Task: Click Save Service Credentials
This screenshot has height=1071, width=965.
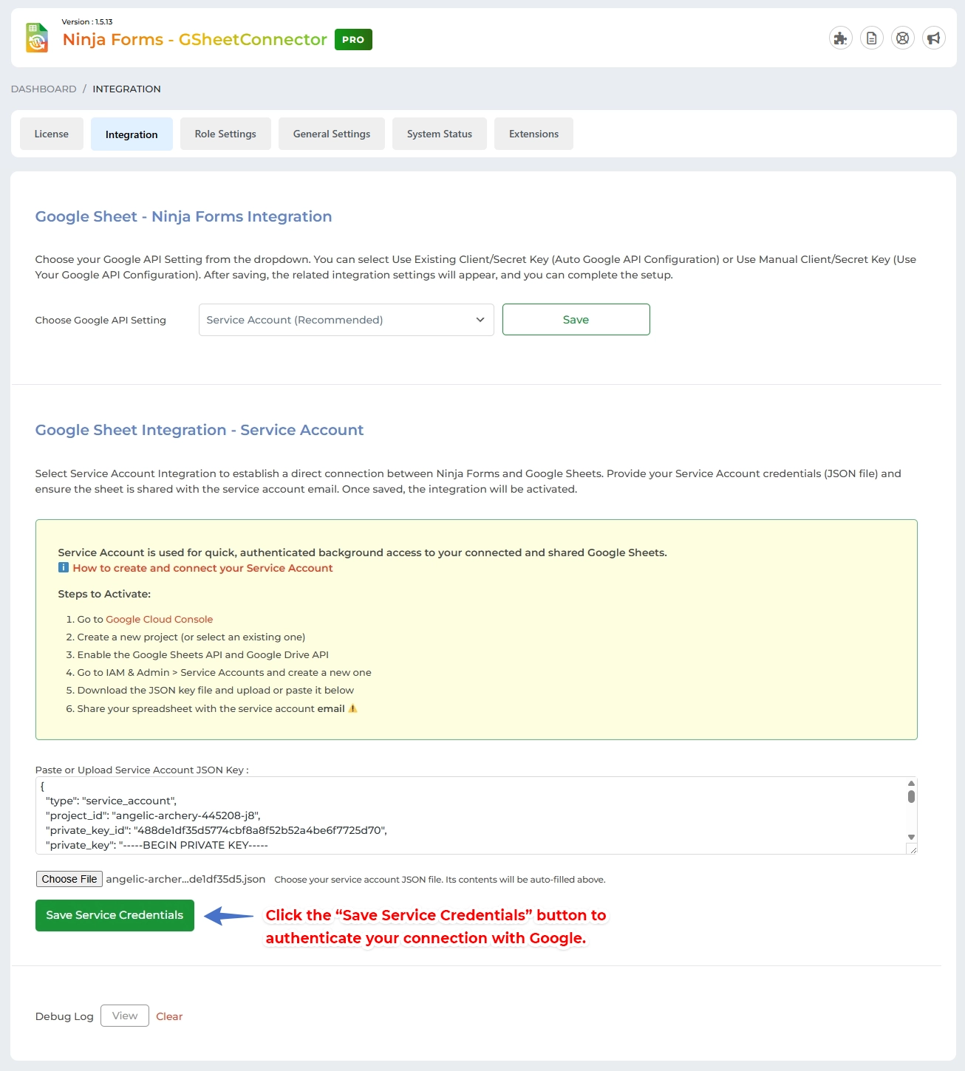Action: (x=114, y=915)
